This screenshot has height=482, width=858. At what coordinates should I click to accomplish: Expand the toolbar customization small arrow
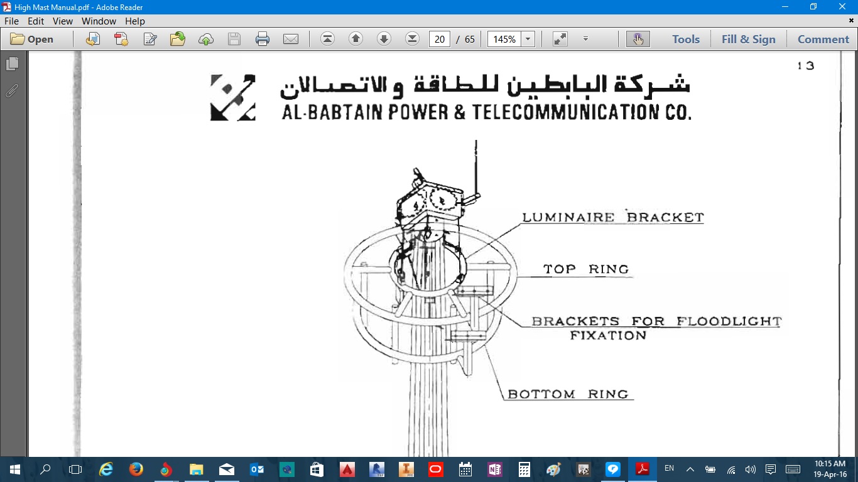point(585,39)
